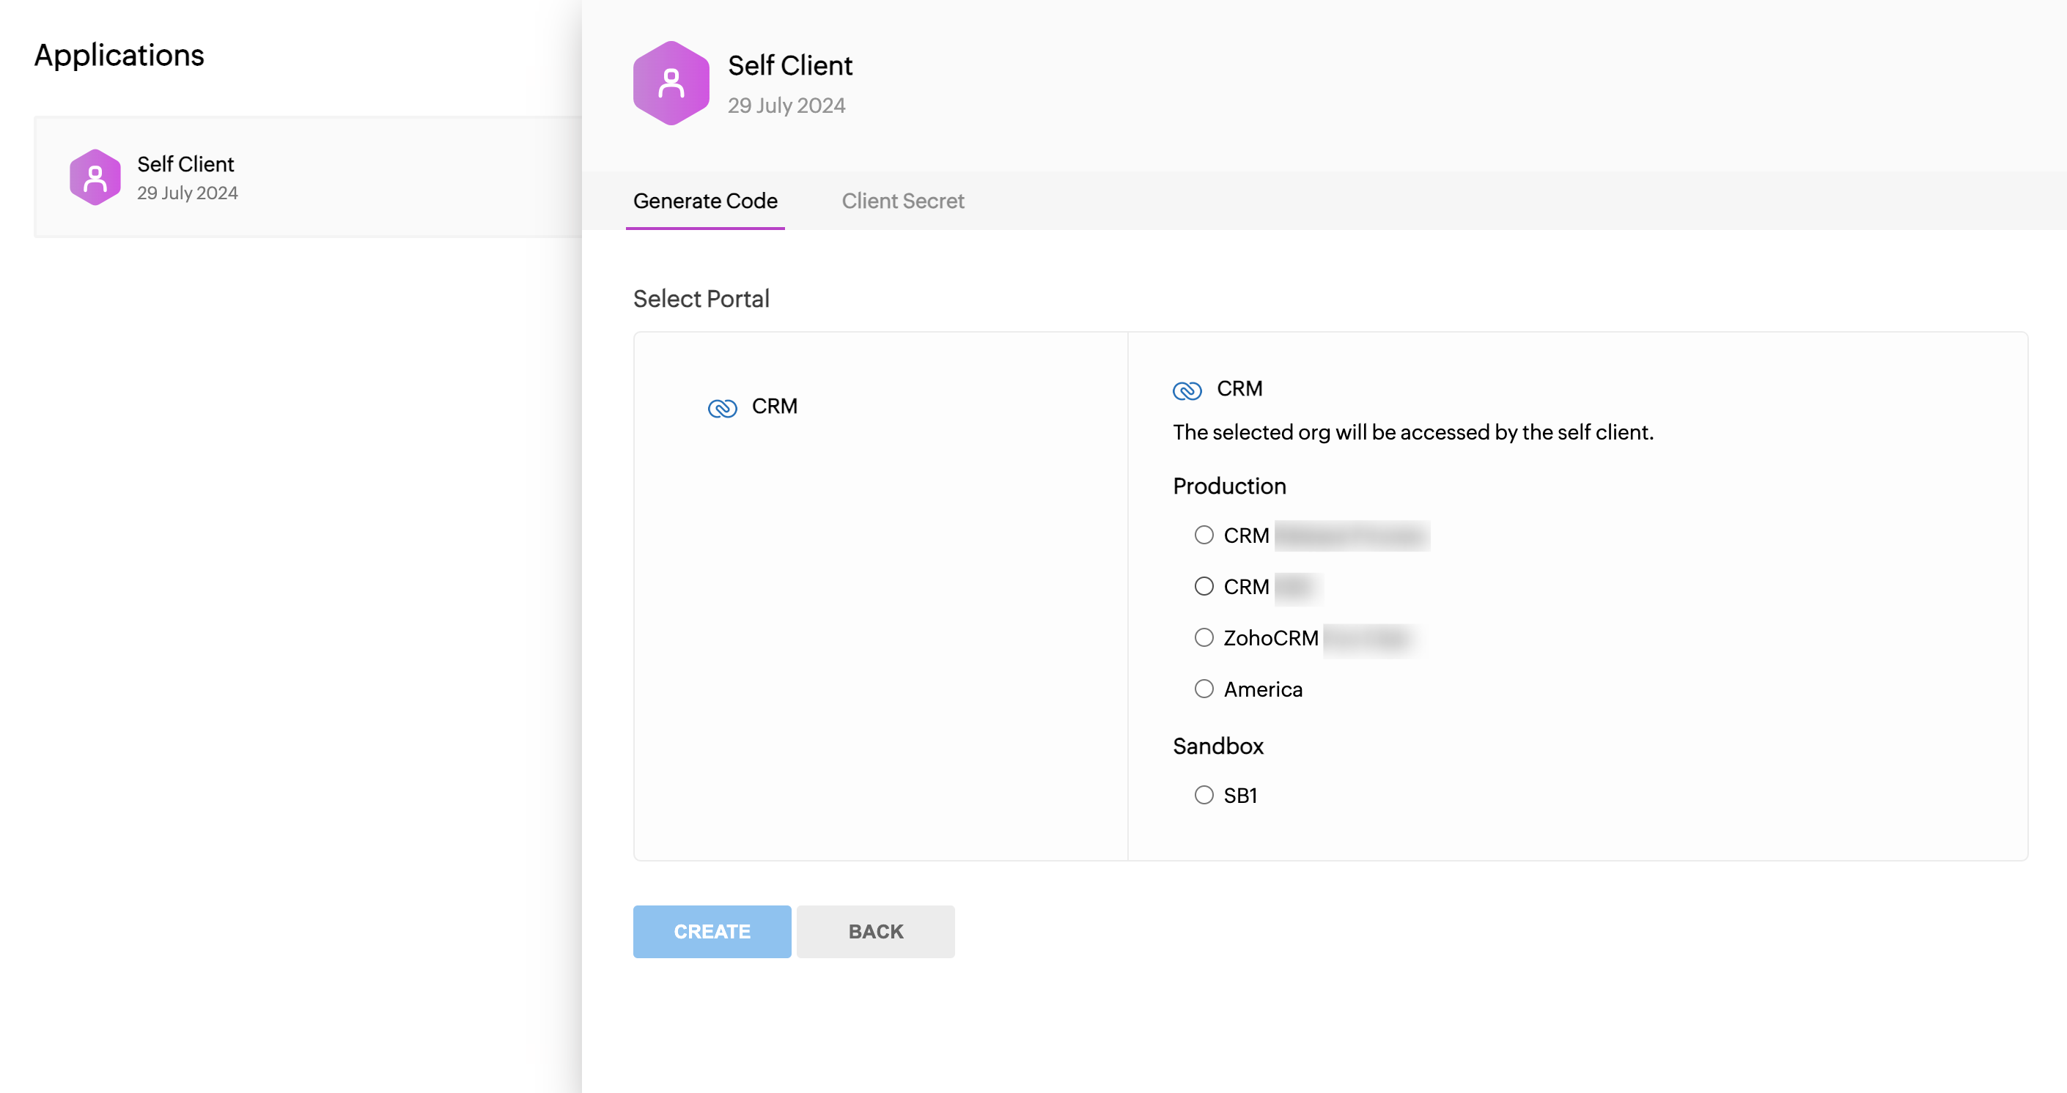
Task: Click the CRM link icon above org description
Action: (1187, 390)
